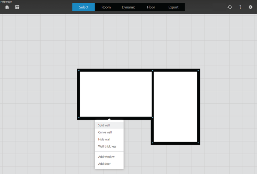Choose Split wall from context menu
Viewport: 257px width, 174px height.
click(109, 125)
